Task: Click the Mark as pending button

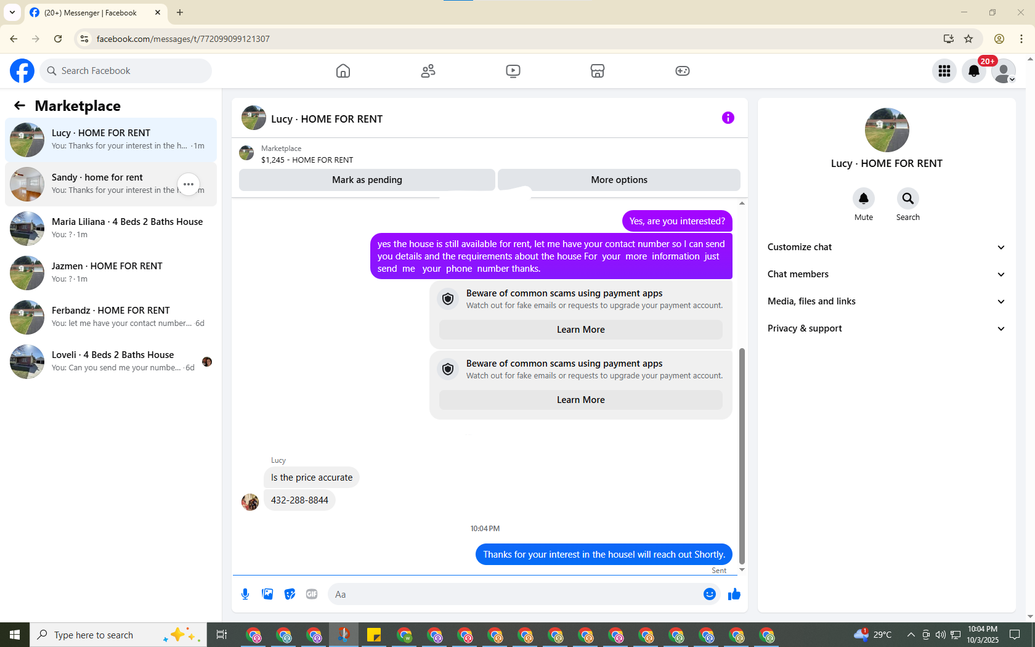Action: tap(367, 180)
